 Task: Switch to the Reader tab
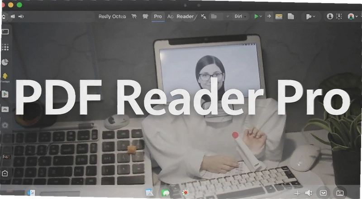(x=185, y=16)
